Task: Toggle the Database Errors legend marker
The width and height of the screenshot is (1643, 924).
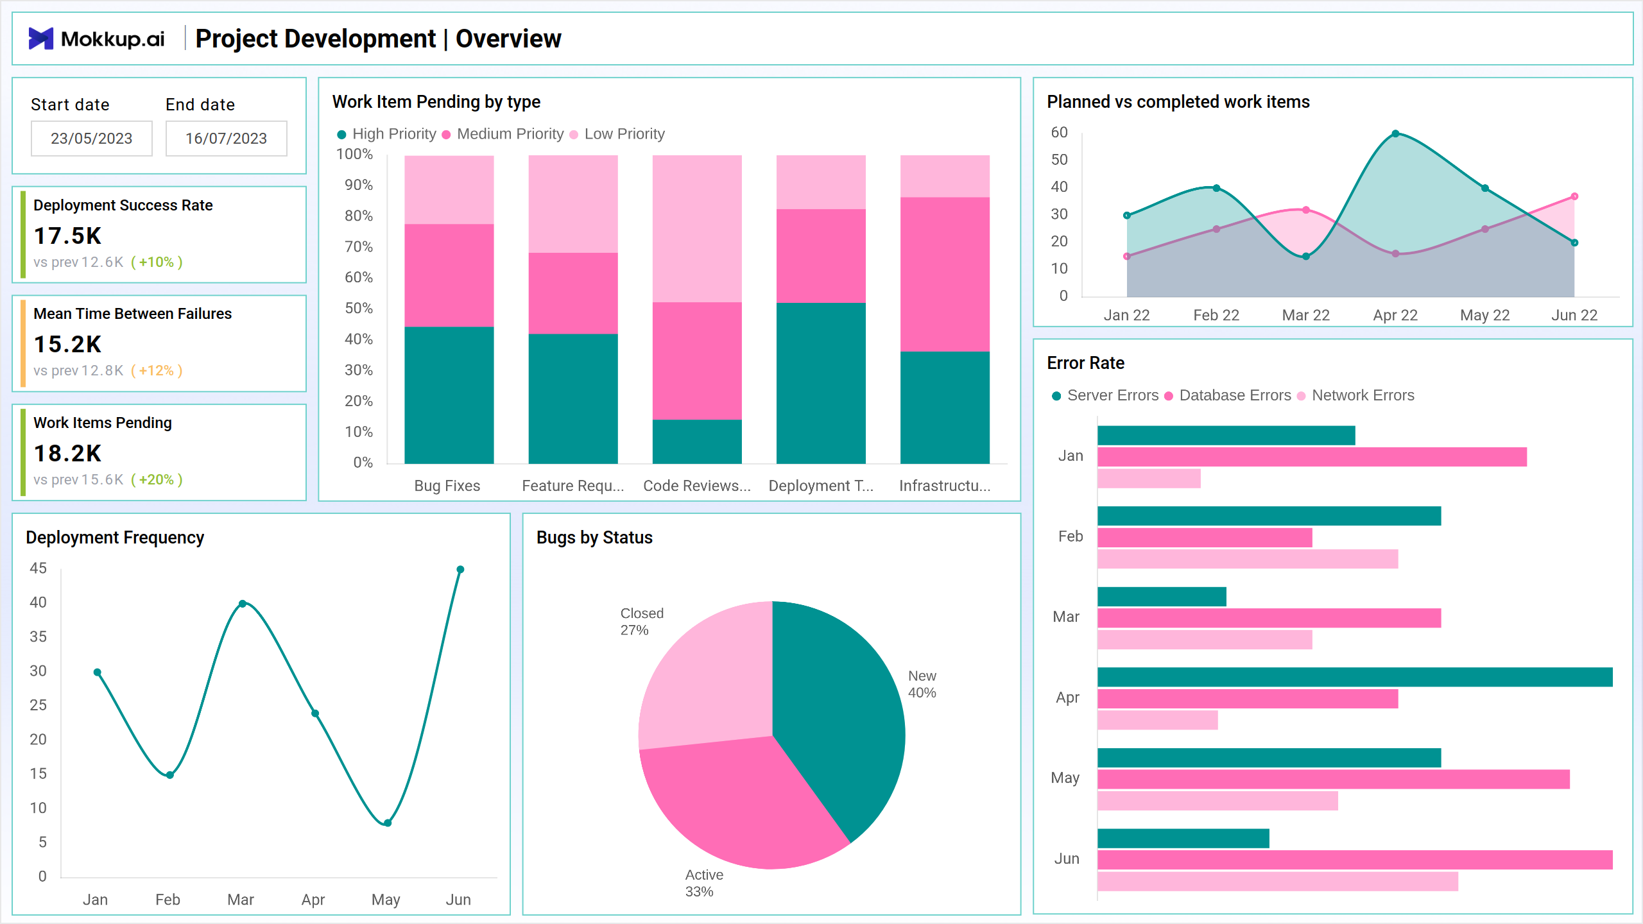Action: tap(1169, 396)
